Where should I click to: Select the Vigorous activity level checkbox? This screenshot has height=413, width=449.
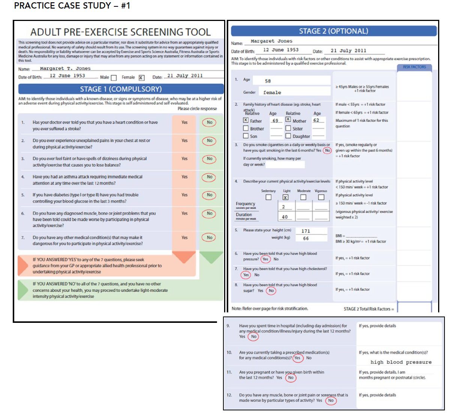(x=321, y=197)
